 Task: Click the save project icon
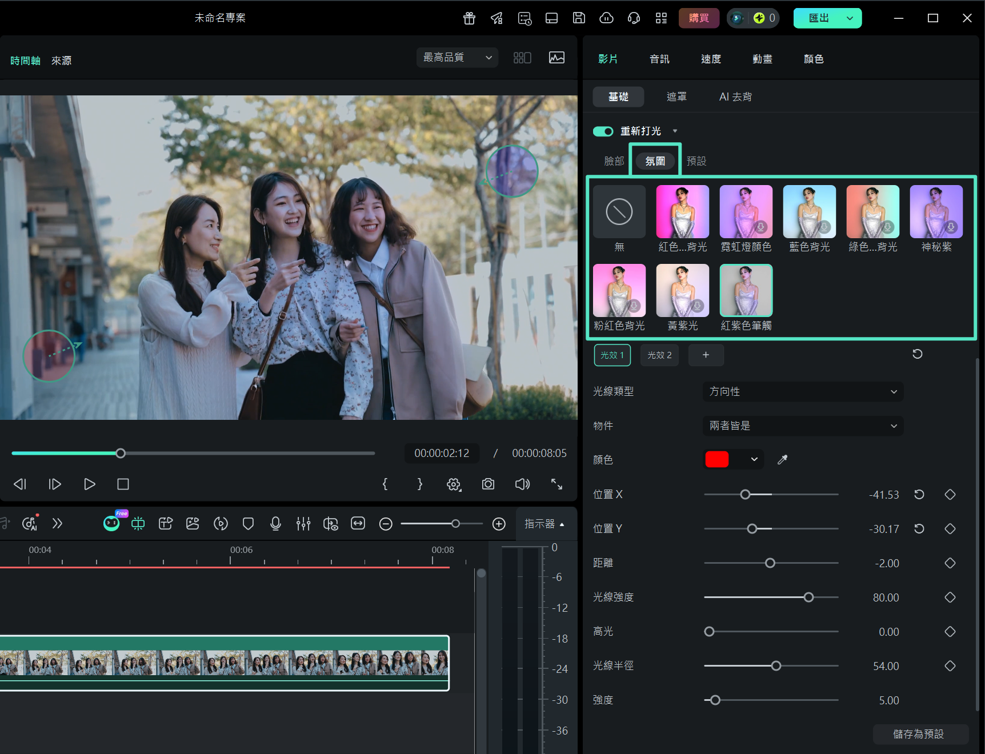[x=579, y=18]
